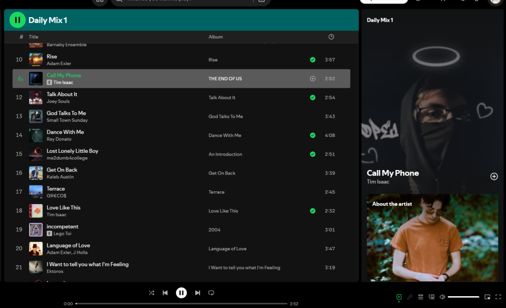Screen dimensions: 506x308
Task: Open Call My Phone title in right panel
Action: 393,173
